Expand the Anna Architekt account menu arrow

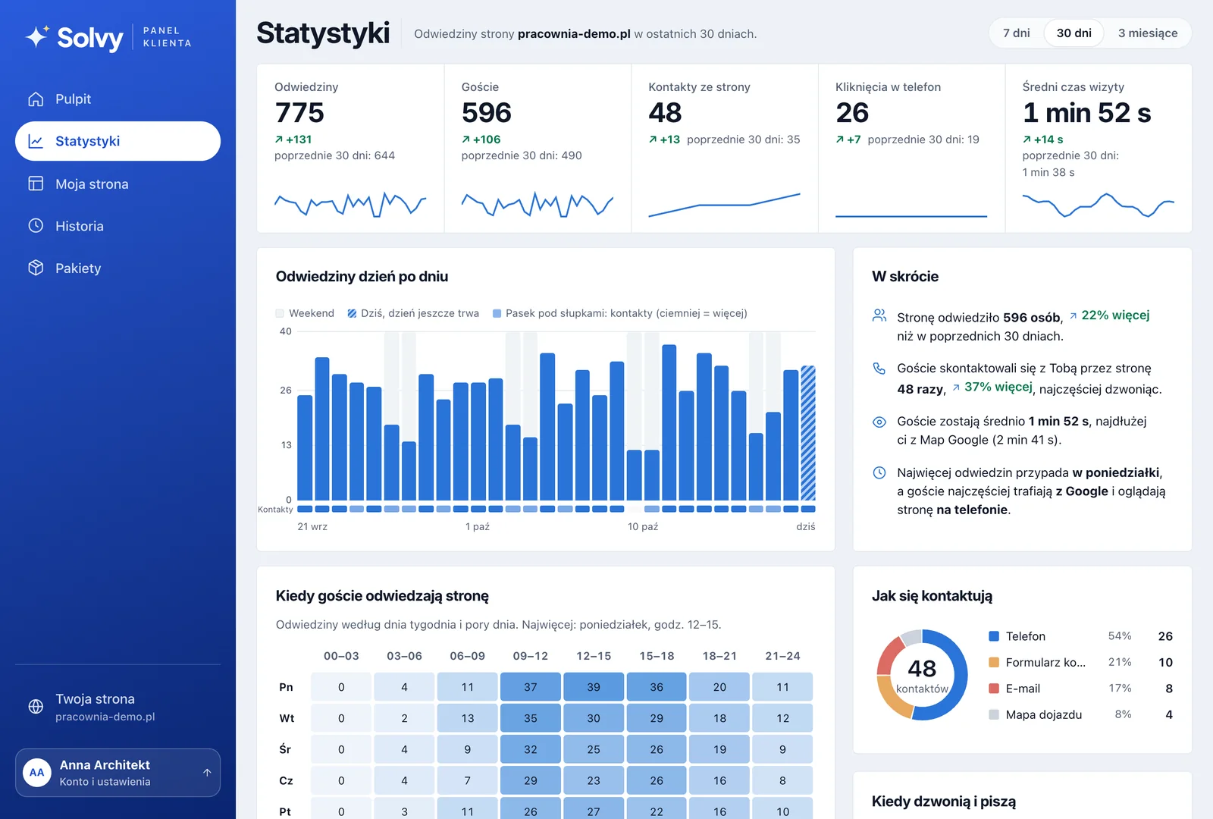[207, 773]
